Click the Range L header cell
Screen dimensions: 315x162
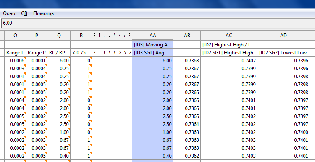click(15, 53)
